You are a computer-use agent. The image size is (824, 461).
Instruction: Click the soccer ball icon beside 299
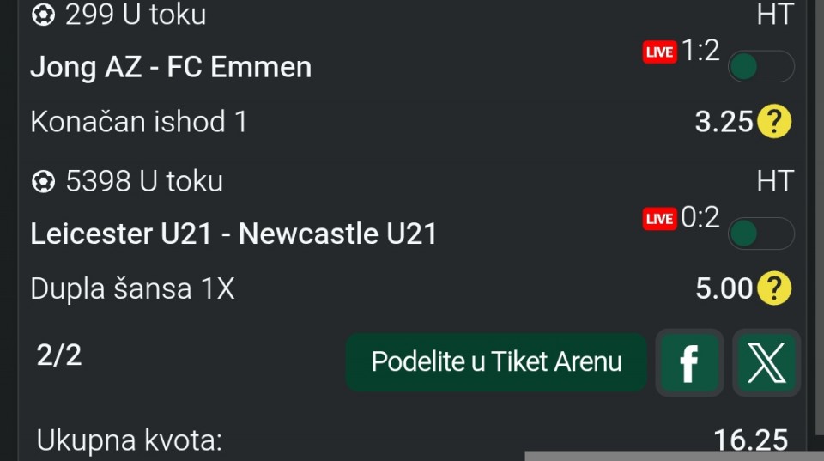tap(43, 15)
